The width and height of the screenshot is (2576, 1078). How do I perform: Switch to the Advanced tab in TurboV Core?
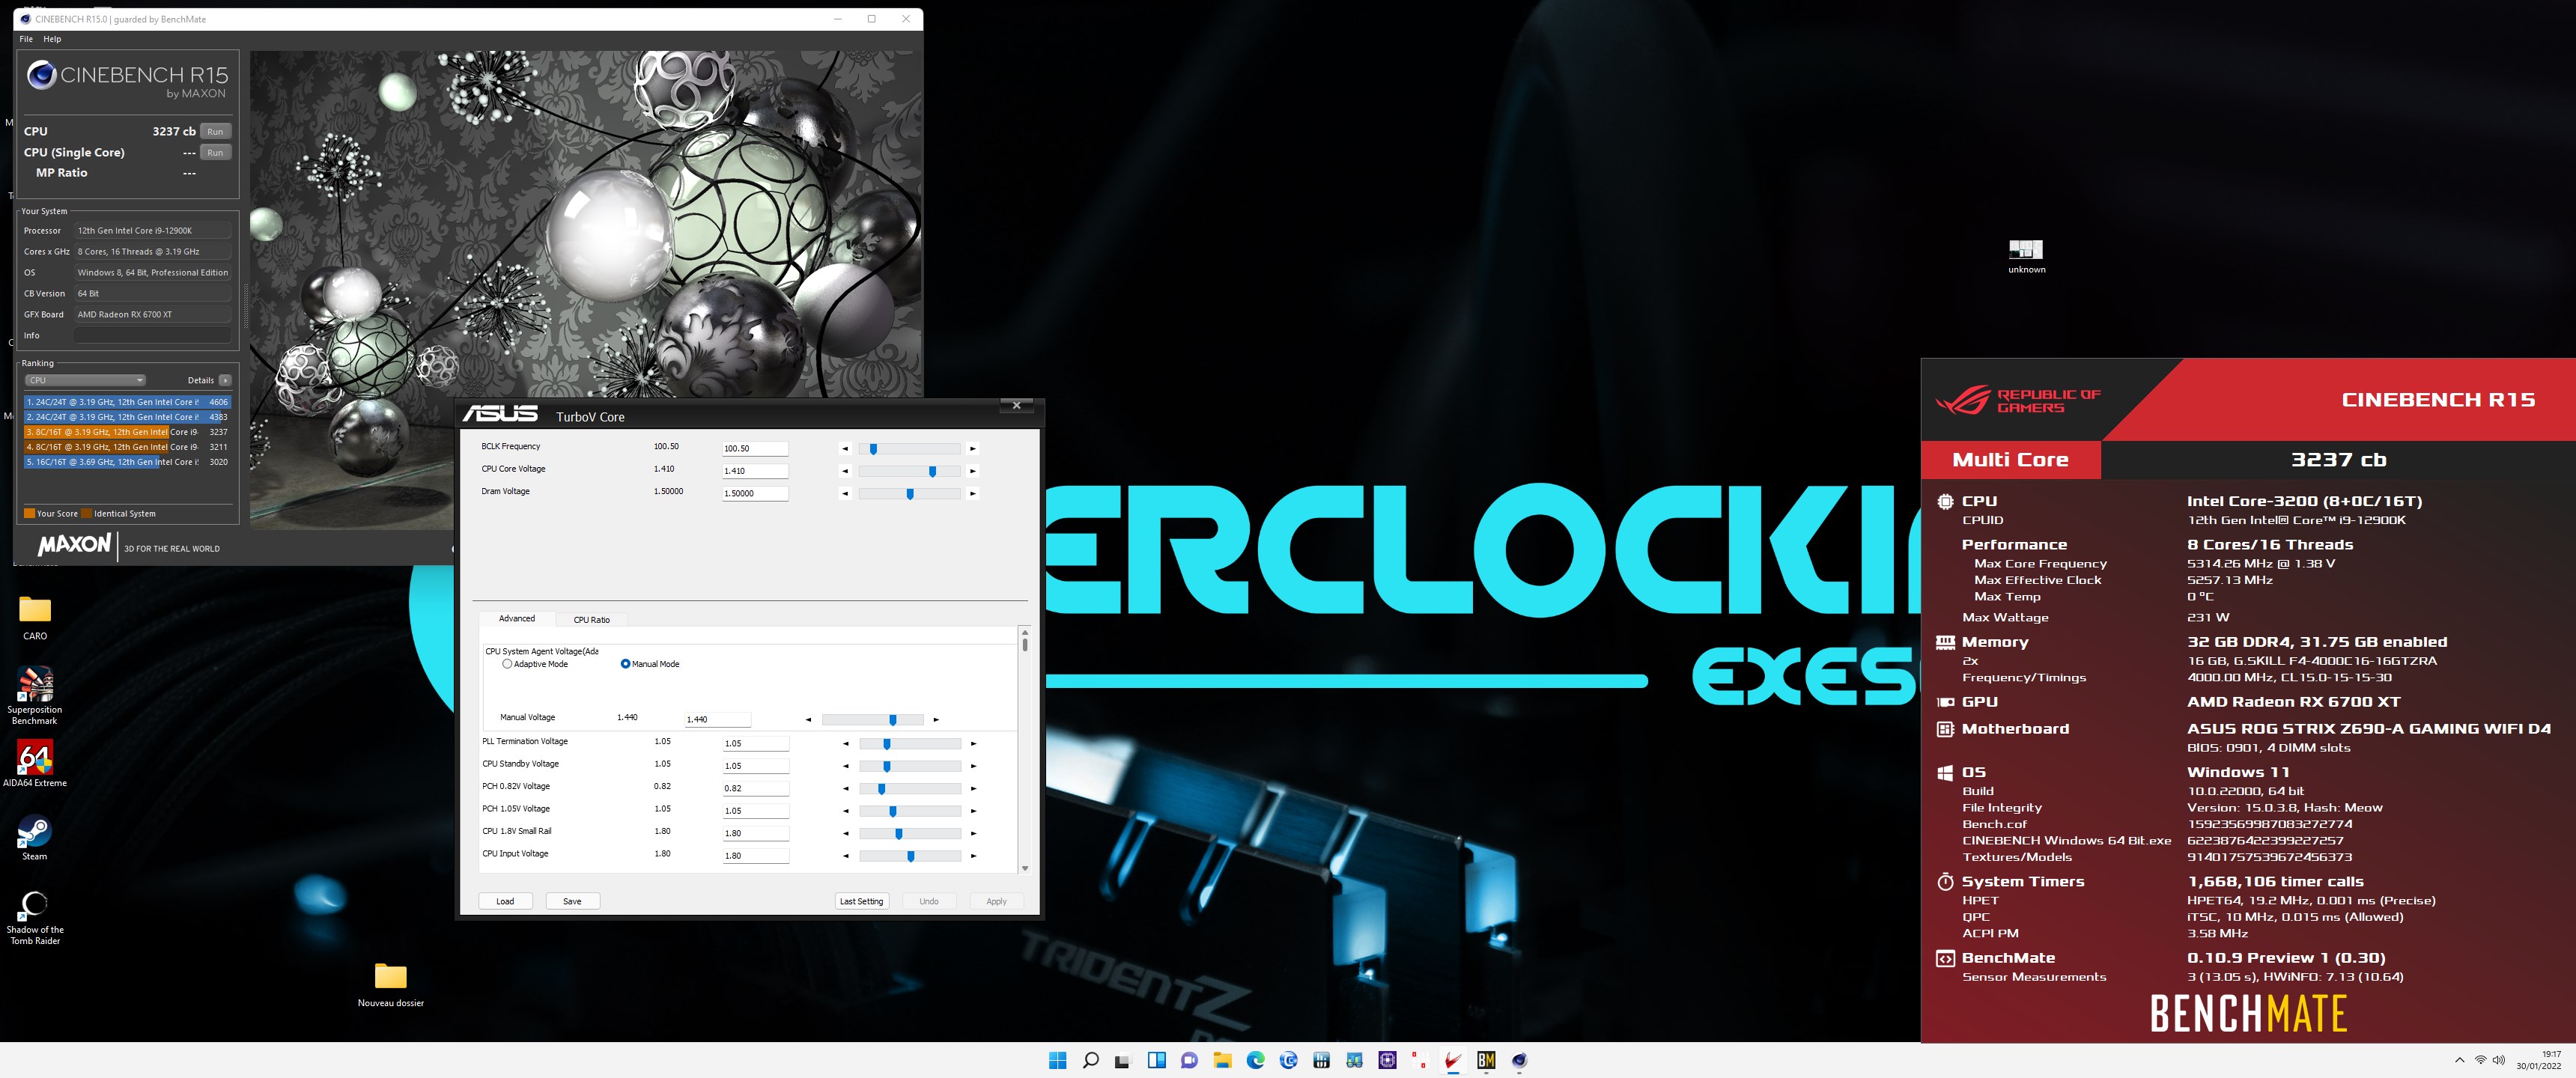click(516, 619)
